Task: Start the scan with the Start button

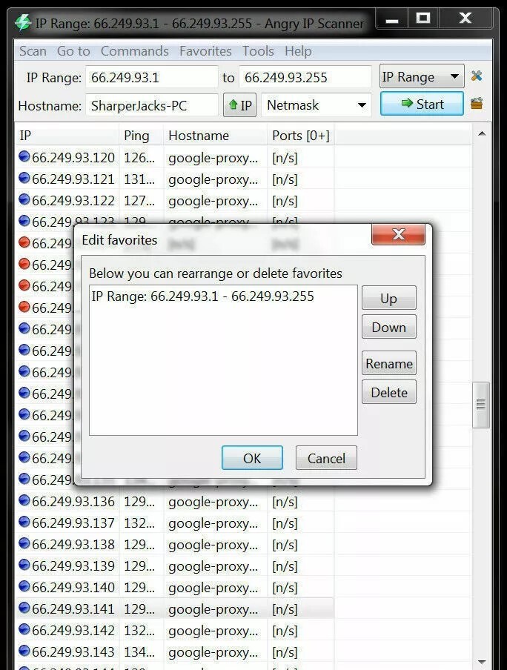Action: (x=422, y=104)
